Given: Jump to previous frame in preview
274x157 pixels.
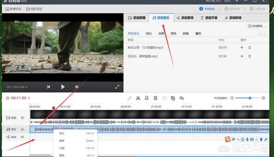Looking at the screenshot, I should coord(48,87).
